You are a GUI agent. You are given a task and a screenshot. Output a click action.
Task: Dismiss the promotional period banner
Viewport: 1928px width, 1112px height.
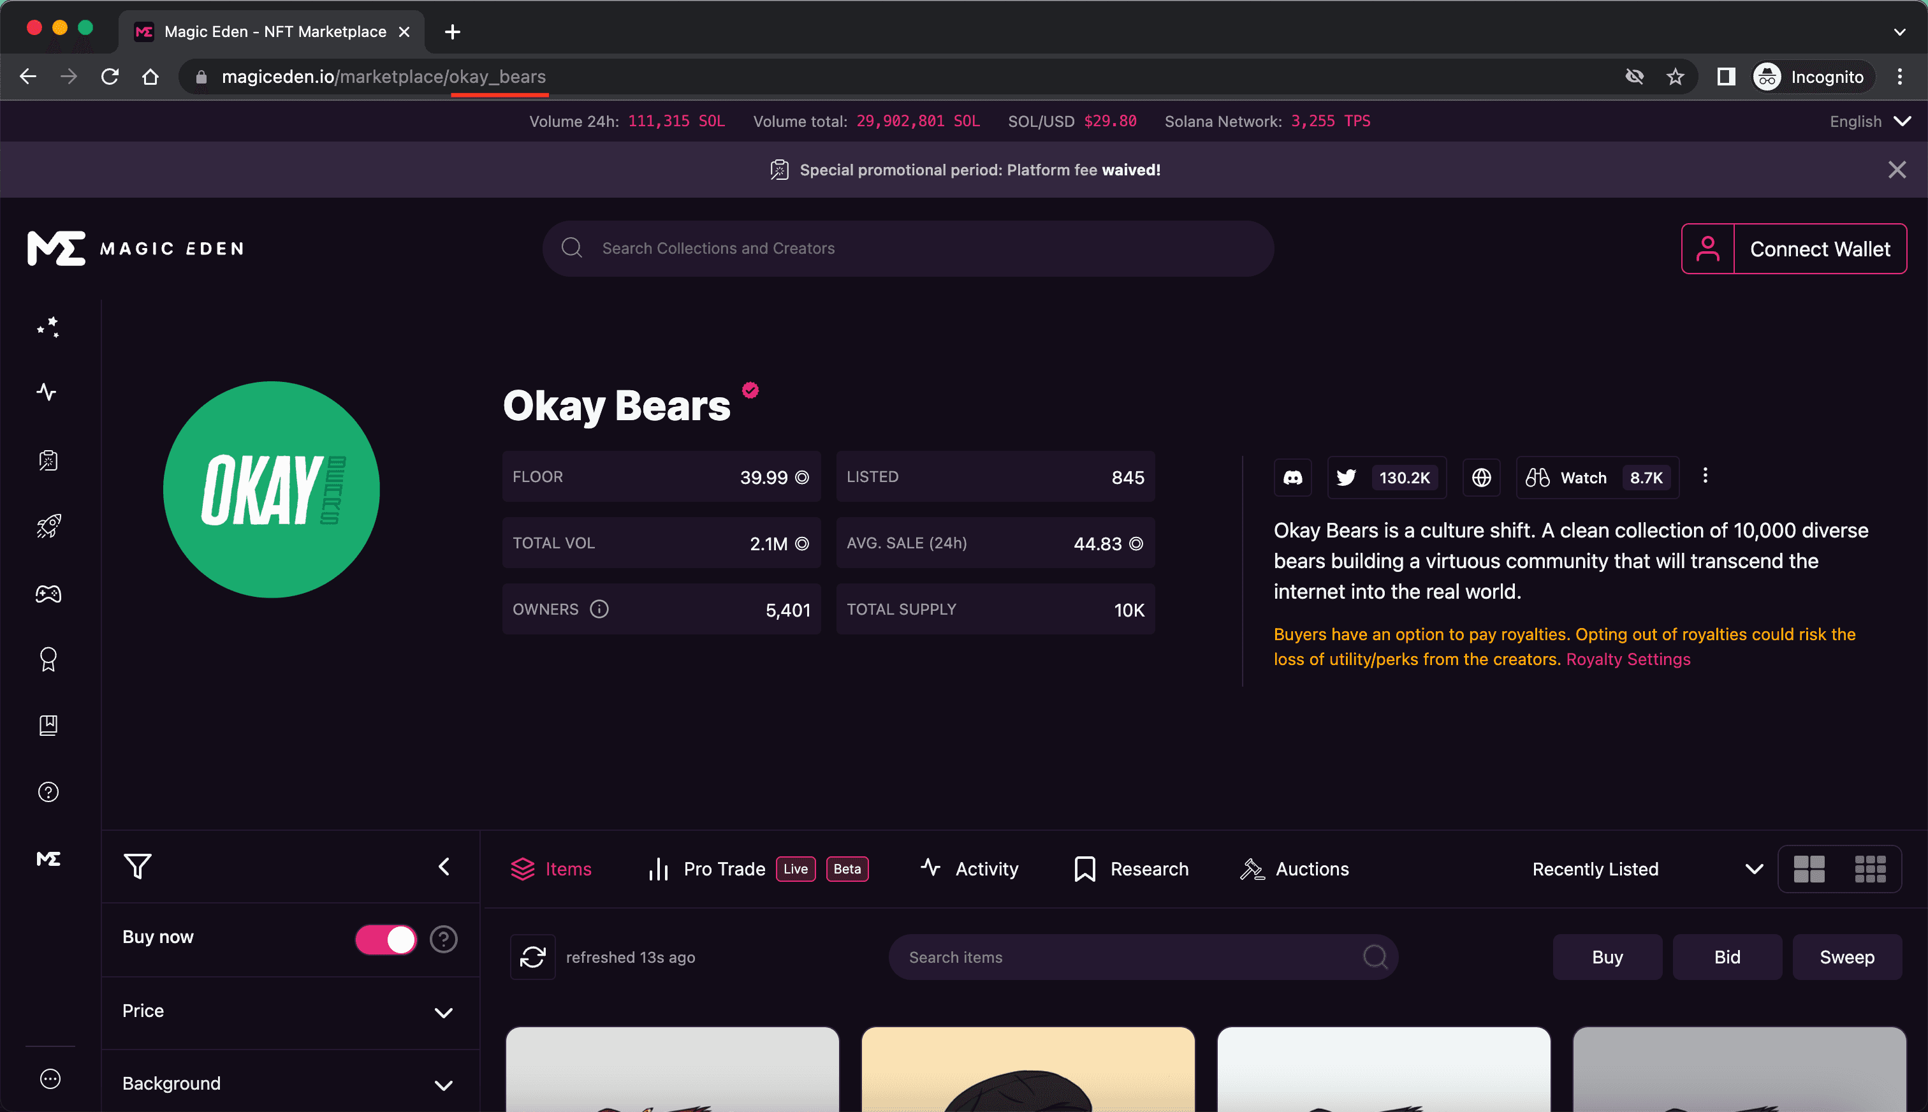pyautogui.click(x=1897, y=170)
